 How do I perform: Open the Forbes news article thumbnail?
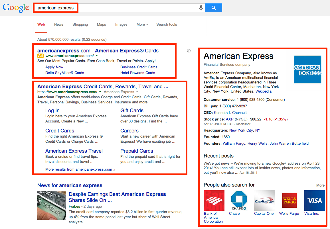pos(52,205)
